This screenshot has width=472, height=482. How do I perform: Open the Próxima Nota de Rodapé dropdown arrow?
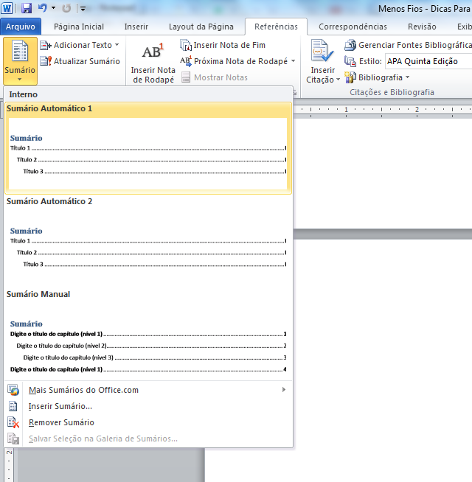(293, 61)
